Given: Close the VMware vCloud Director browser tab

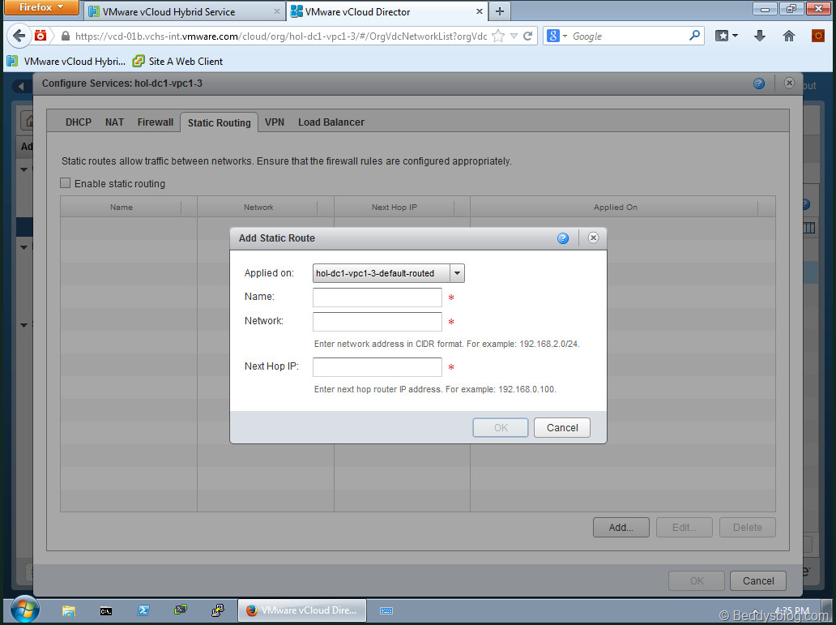Looking at the screenshot, I should click(480, 11).
